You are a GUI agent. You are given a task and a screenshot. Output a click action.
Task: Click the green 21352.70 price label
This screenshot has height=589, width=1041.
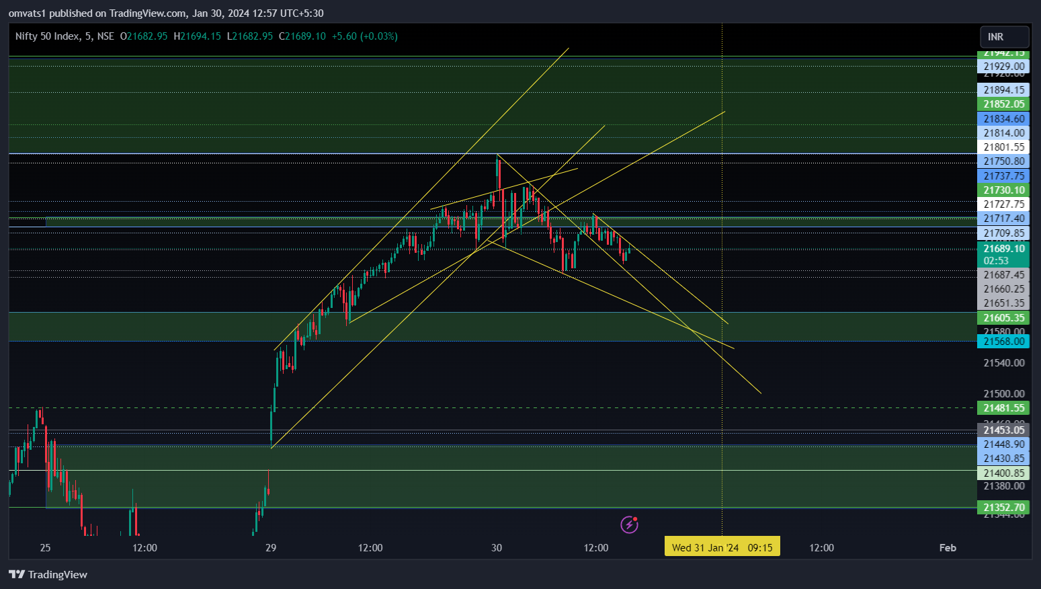1003,507
